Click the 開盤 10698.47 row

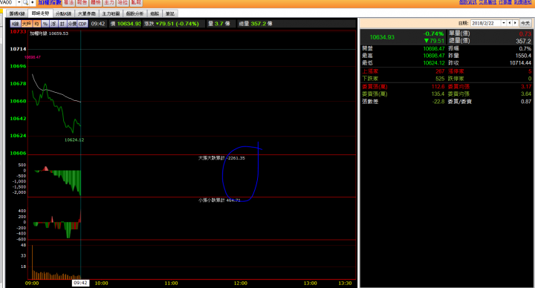coord(403,49)
